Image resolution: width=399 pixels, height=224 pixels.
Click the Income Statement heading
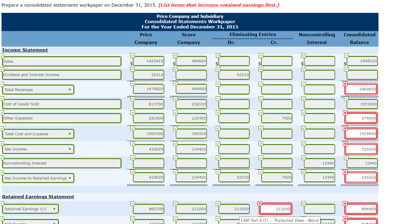click(25, 50)
